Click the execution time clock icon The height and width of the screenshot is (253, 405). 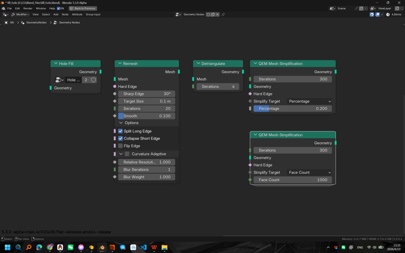(388, 15)
